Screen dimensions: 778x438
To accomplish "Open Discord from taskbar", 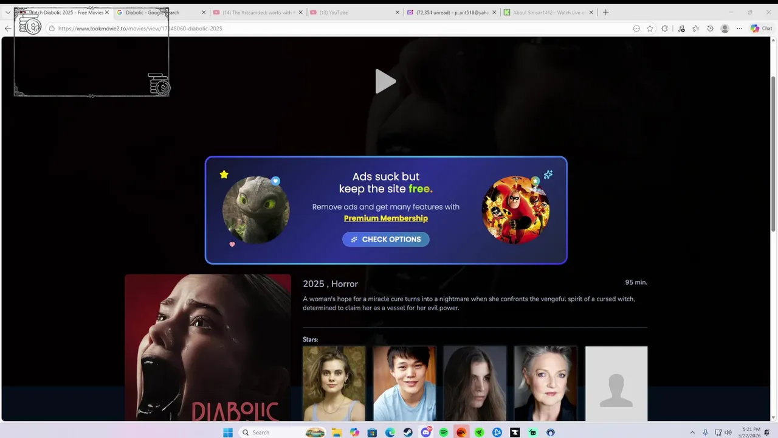I will click(x=426, y=433).
